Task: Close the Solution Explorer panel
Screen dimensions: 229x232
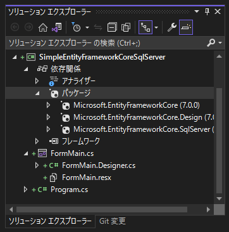Action: tap(218, 12)
